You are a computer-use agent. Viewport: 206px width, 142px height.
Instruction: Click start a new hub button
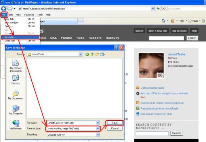(x=158, y=31)
